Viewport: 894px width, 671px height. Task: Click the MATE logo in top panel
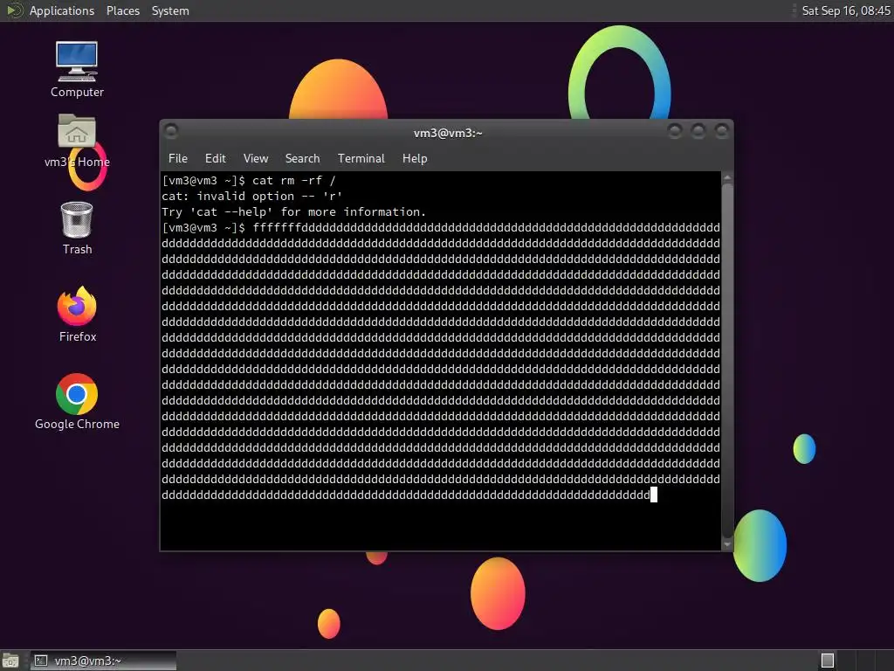coord(14,10)
